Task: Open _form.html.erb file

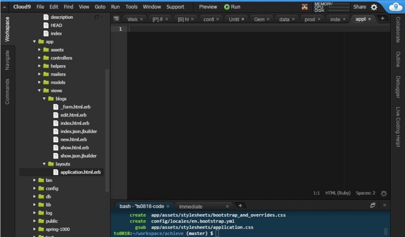Action: (x=75, y=107)
